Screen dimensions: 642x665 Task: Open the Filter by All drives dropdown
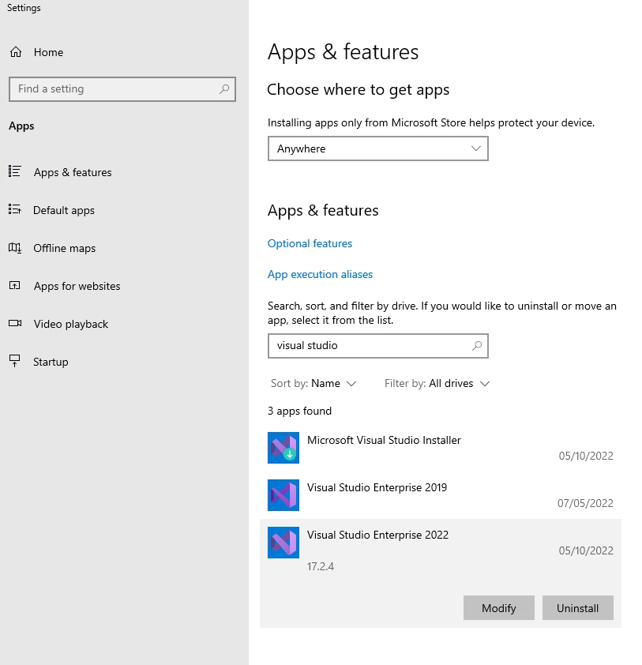tap(437, 383)
